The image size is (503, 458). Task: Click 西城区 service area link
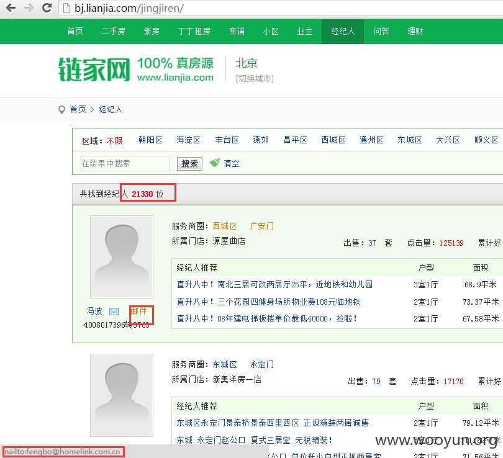pos(225,227)
